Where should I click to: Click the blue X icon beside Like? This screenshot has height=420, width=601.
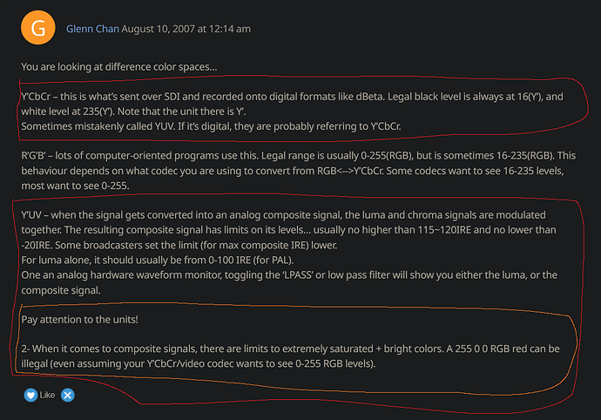click(68, 395)
